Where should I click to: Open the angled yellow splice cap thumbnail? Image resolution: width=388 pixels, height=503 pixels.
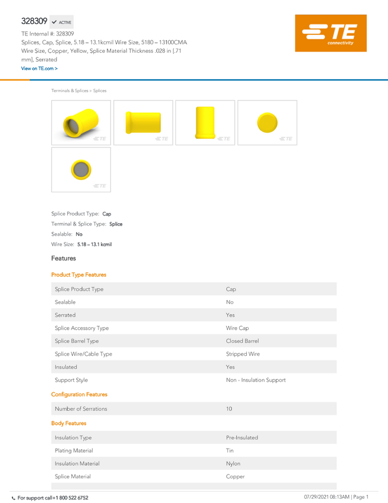(x=81, y=122)
